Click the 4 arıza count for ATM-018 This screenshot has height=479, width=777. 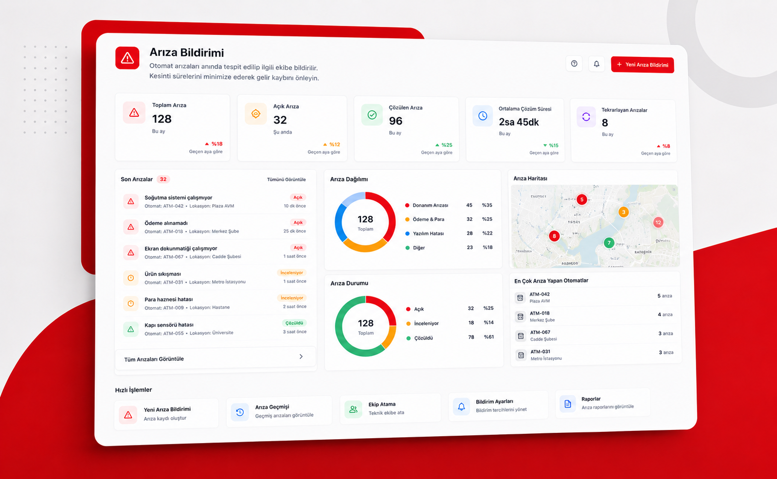[665, 315]
